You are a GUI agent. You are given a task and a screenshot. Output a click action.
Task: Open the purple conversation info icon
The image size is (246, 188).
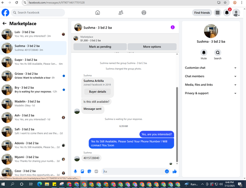(x=173, y=27)
